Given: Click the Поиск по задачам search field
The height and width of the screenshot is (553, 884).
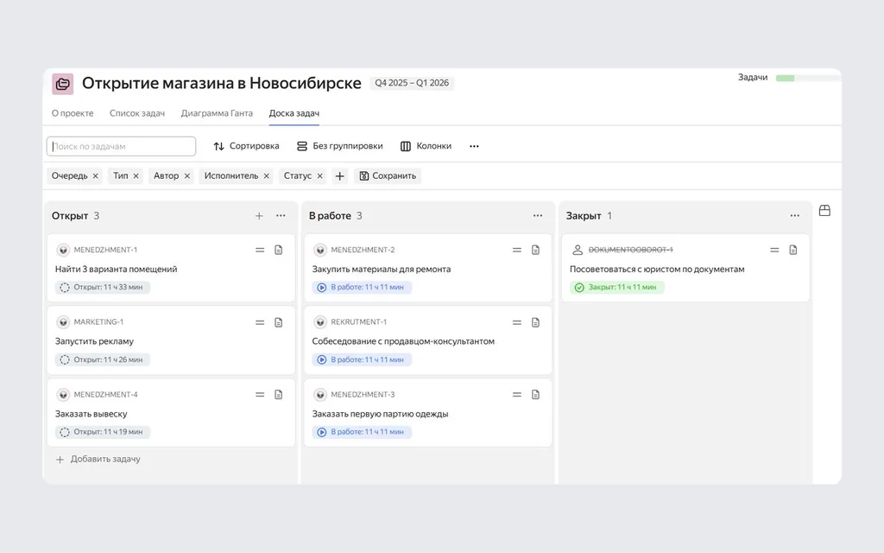Looking at the screenshot, I should point(121,146).
